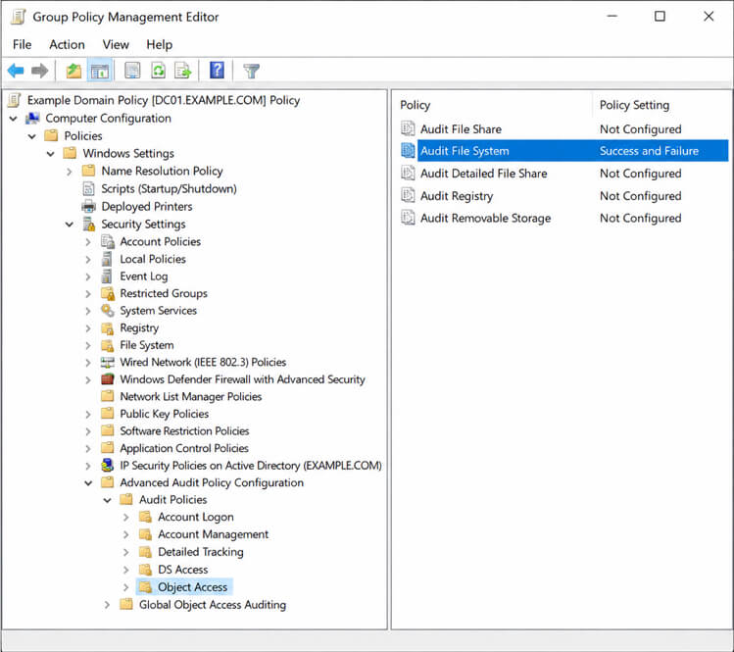Select Network List Manager Policies
The width and height of the screenshot is (734, 652).
pyautogui.click(x=190, y=397)
